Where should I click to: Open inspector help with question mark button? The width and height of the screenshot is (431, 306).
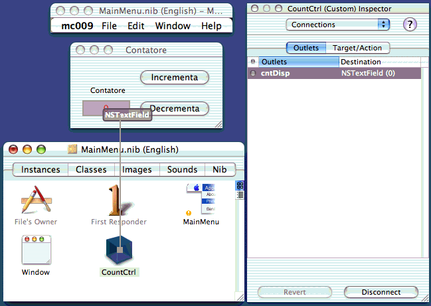pyautogui.click(x=411, y=25)
